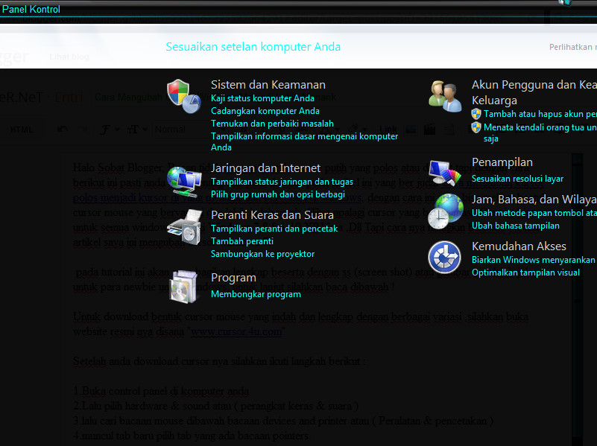Click the Penampilan monitor icon
Image resolution: width=597 pixels, height=446 pixels.
[x=445, y=173]
